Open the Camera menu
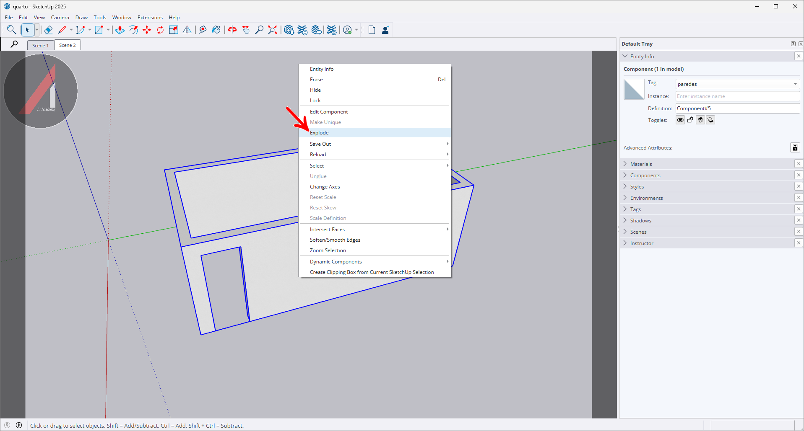The width and height of the screenshot is (804, 431). tap(60, 18)
